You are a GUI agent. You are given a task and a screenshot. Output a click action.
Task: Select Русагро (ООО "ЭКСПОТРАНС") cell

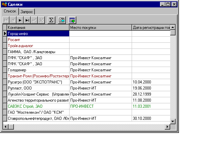click(38, 82)
